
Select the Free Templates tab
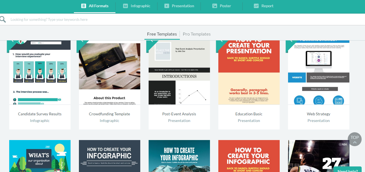pyautogui.click(x=162, y=34)
